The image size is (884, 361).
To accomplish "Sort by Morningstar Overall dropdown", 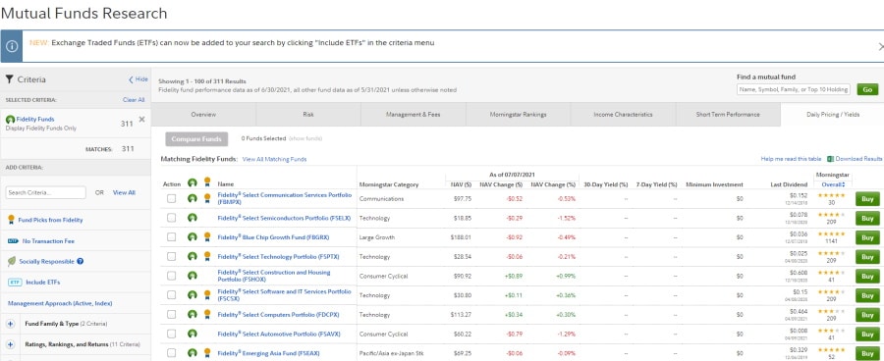I will (x=833, y=184).
